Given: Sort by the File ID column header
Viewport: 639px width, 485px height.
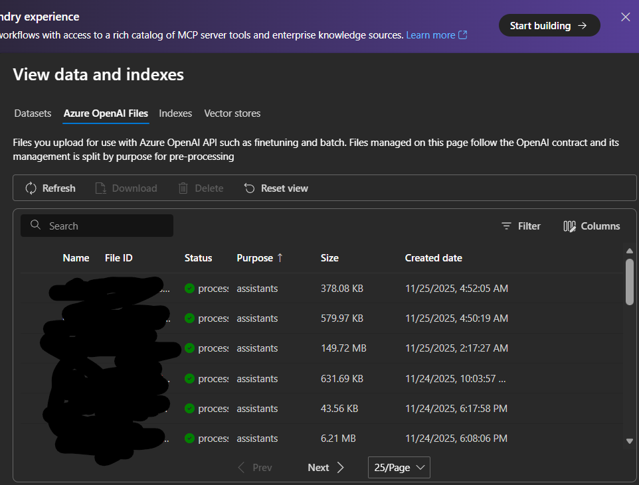Looking at the screenshot, I should click(119, 258).
